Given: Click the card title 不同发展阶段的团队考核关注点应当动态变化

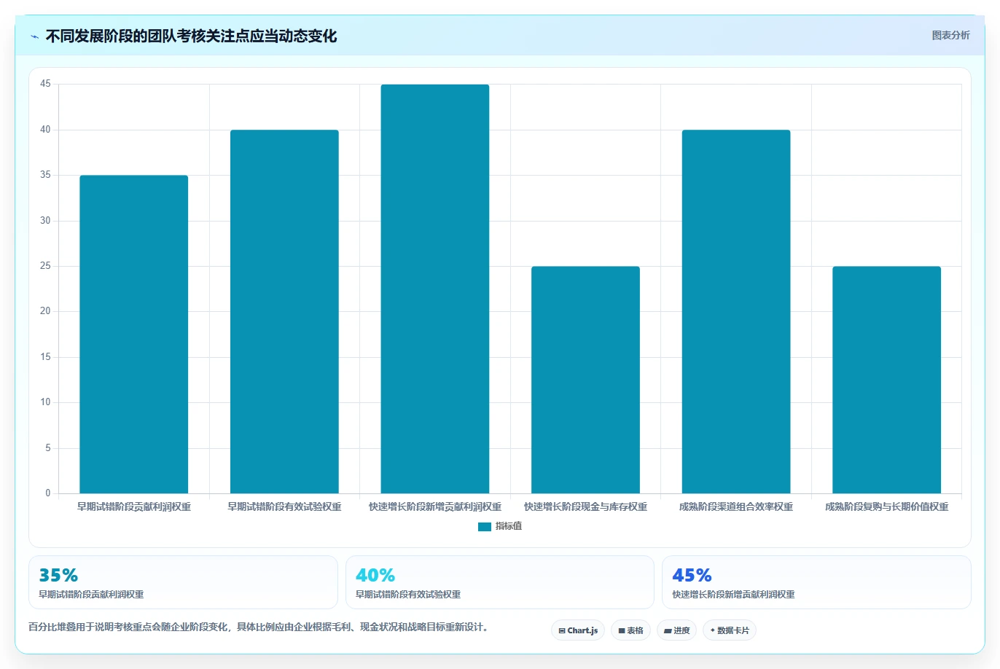Looking at the screenshot, I should click(192, 36).
